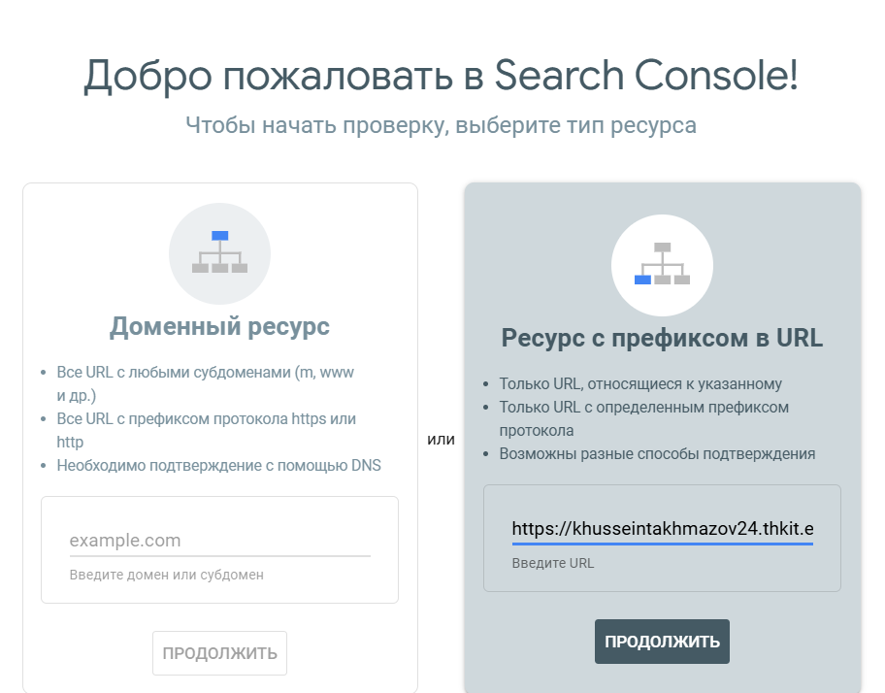
Task: Select the blue node in the domain icon
Action: coord(219,236)
